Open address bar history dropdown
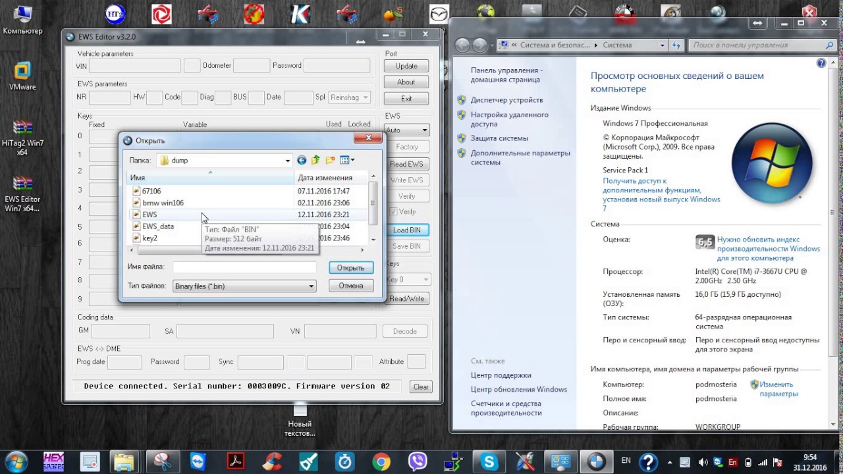This screenshot has height=474, width=843. point(663,45)
